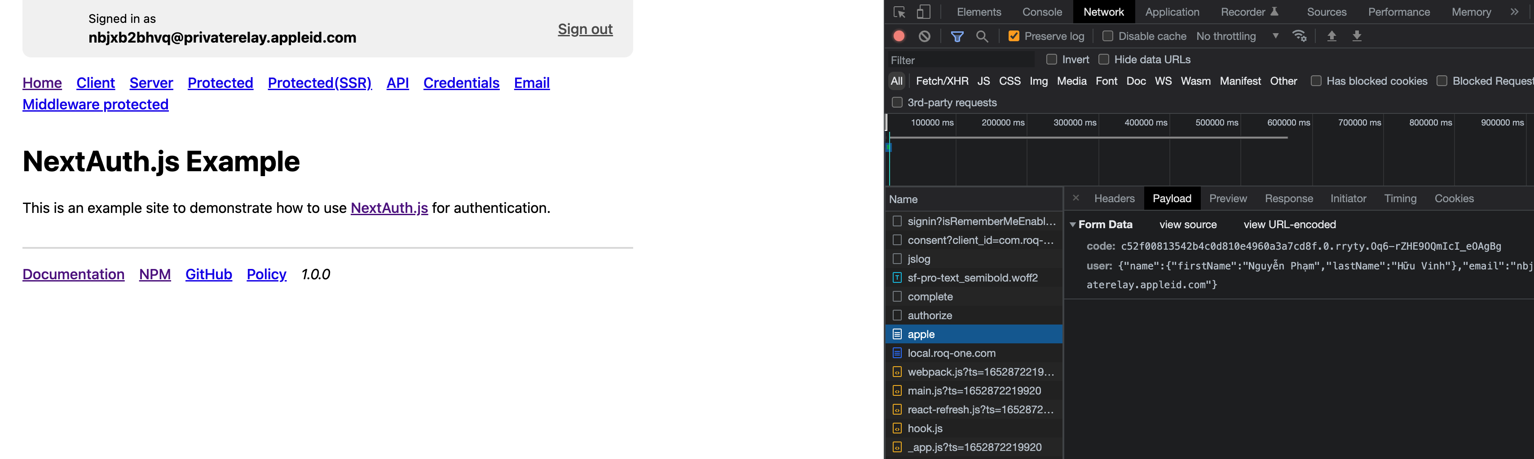Click the NextAuth.js inline link
The image size is (1534, 459).
(x=389, y=208)
